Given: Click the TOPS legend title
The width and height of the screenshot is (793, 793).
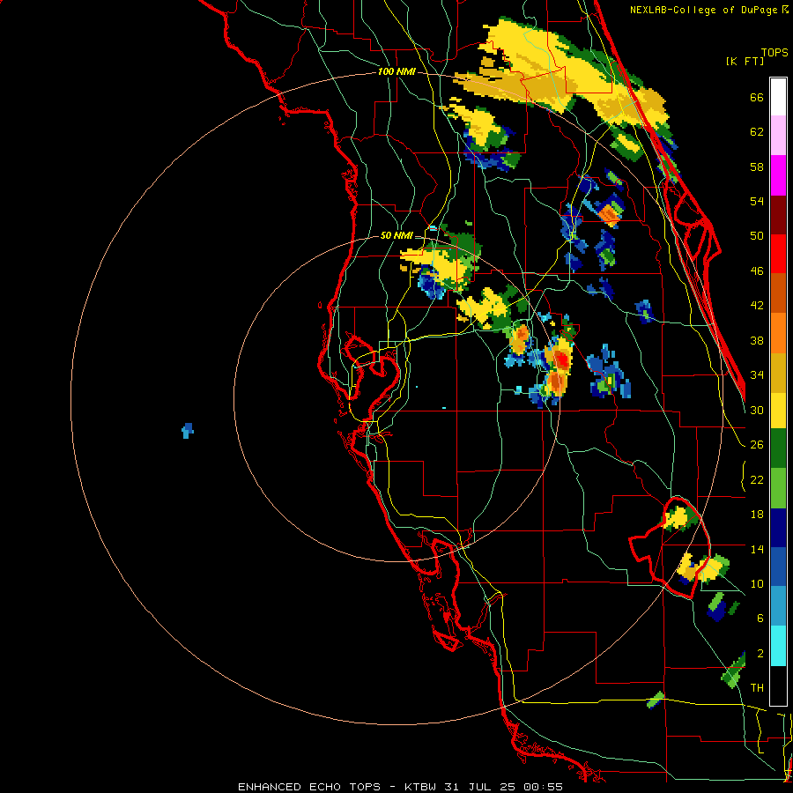Looking at the screenshot, I should point(774,52).
